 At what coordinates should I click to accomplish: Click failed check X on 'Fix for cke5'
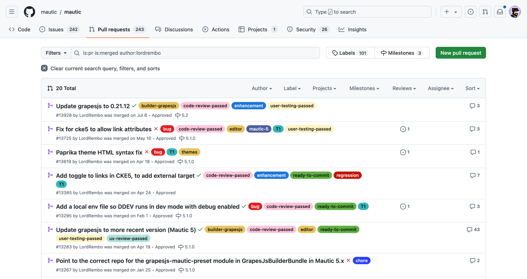(156, 129)
